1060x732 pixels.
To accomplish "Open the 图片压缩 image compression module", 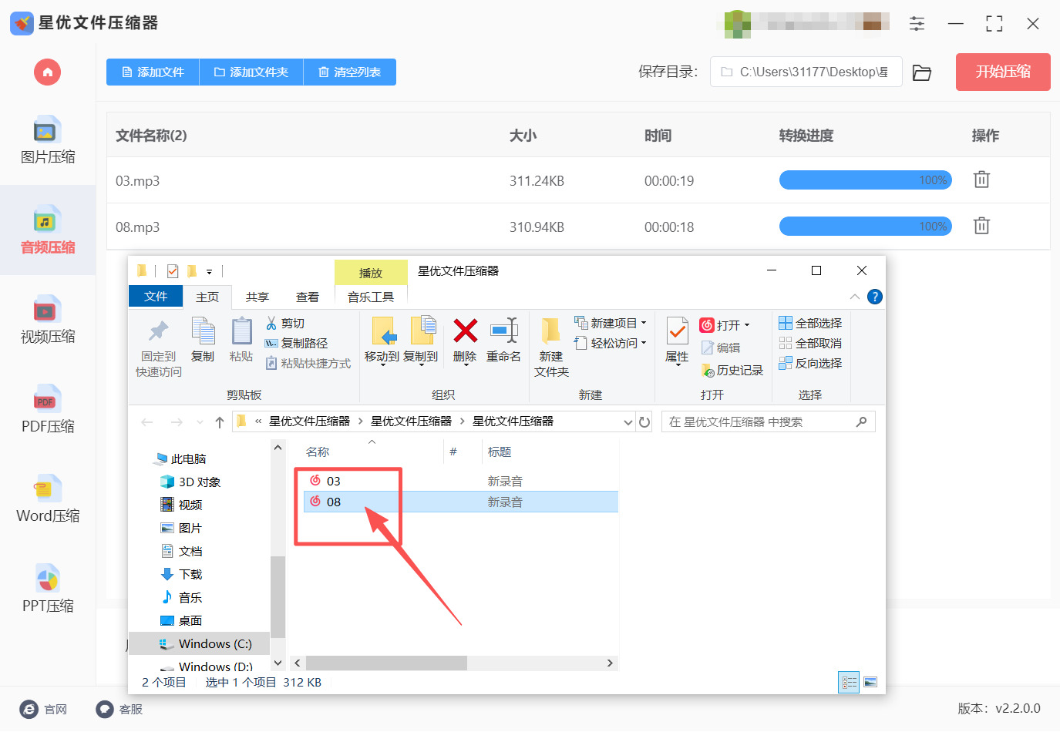I will pos(48,141).
